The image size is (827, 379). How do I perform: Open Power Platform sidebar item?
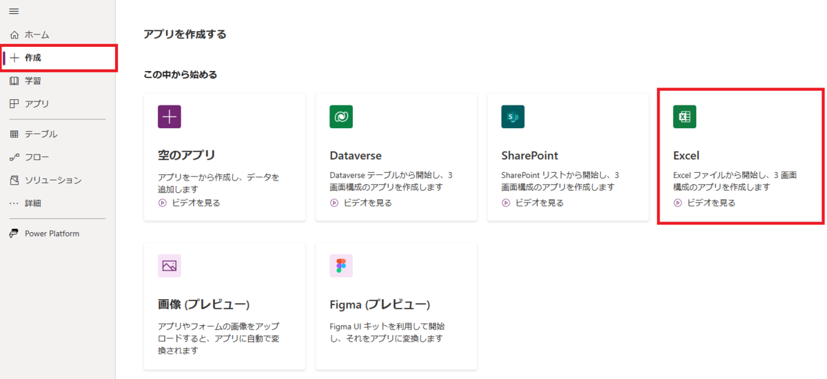58,234
